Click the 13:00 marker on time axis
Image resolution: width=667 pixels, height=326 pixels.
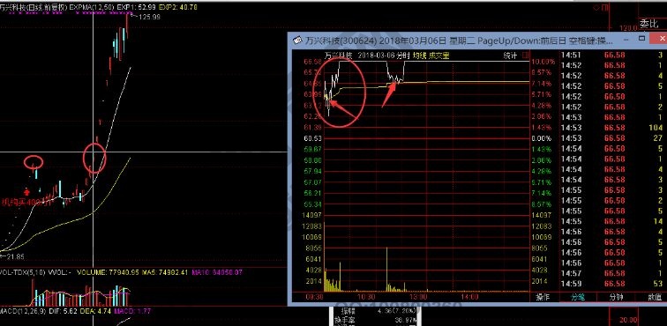pyautogui.click(x=418, y=296)
